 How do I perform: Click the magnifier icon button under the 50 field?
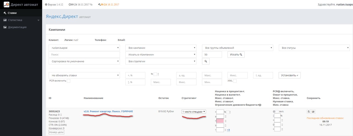coord(206,61)
